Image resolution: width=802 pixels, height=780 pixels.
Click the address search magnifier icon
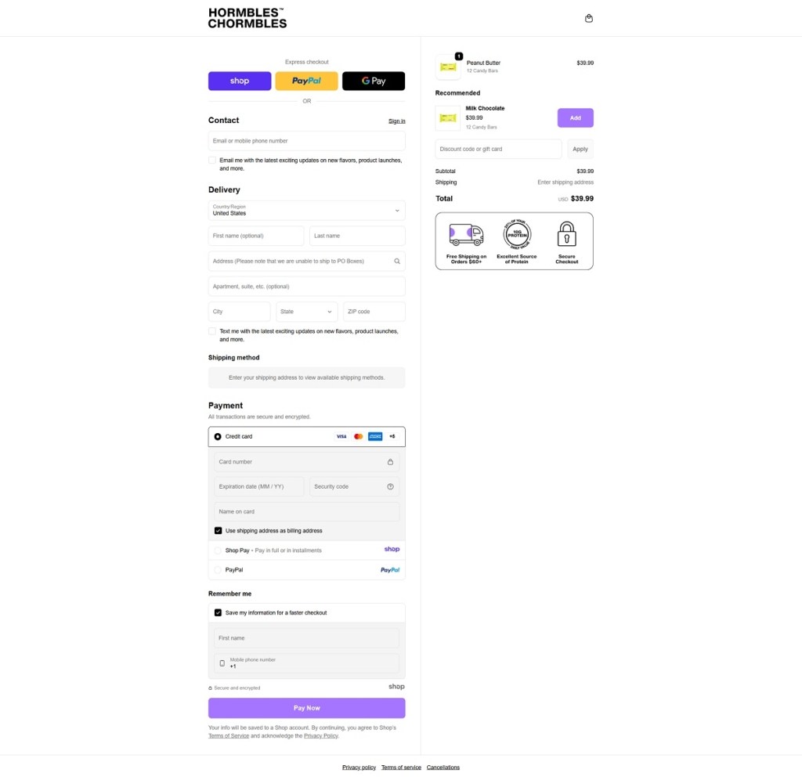397,261
